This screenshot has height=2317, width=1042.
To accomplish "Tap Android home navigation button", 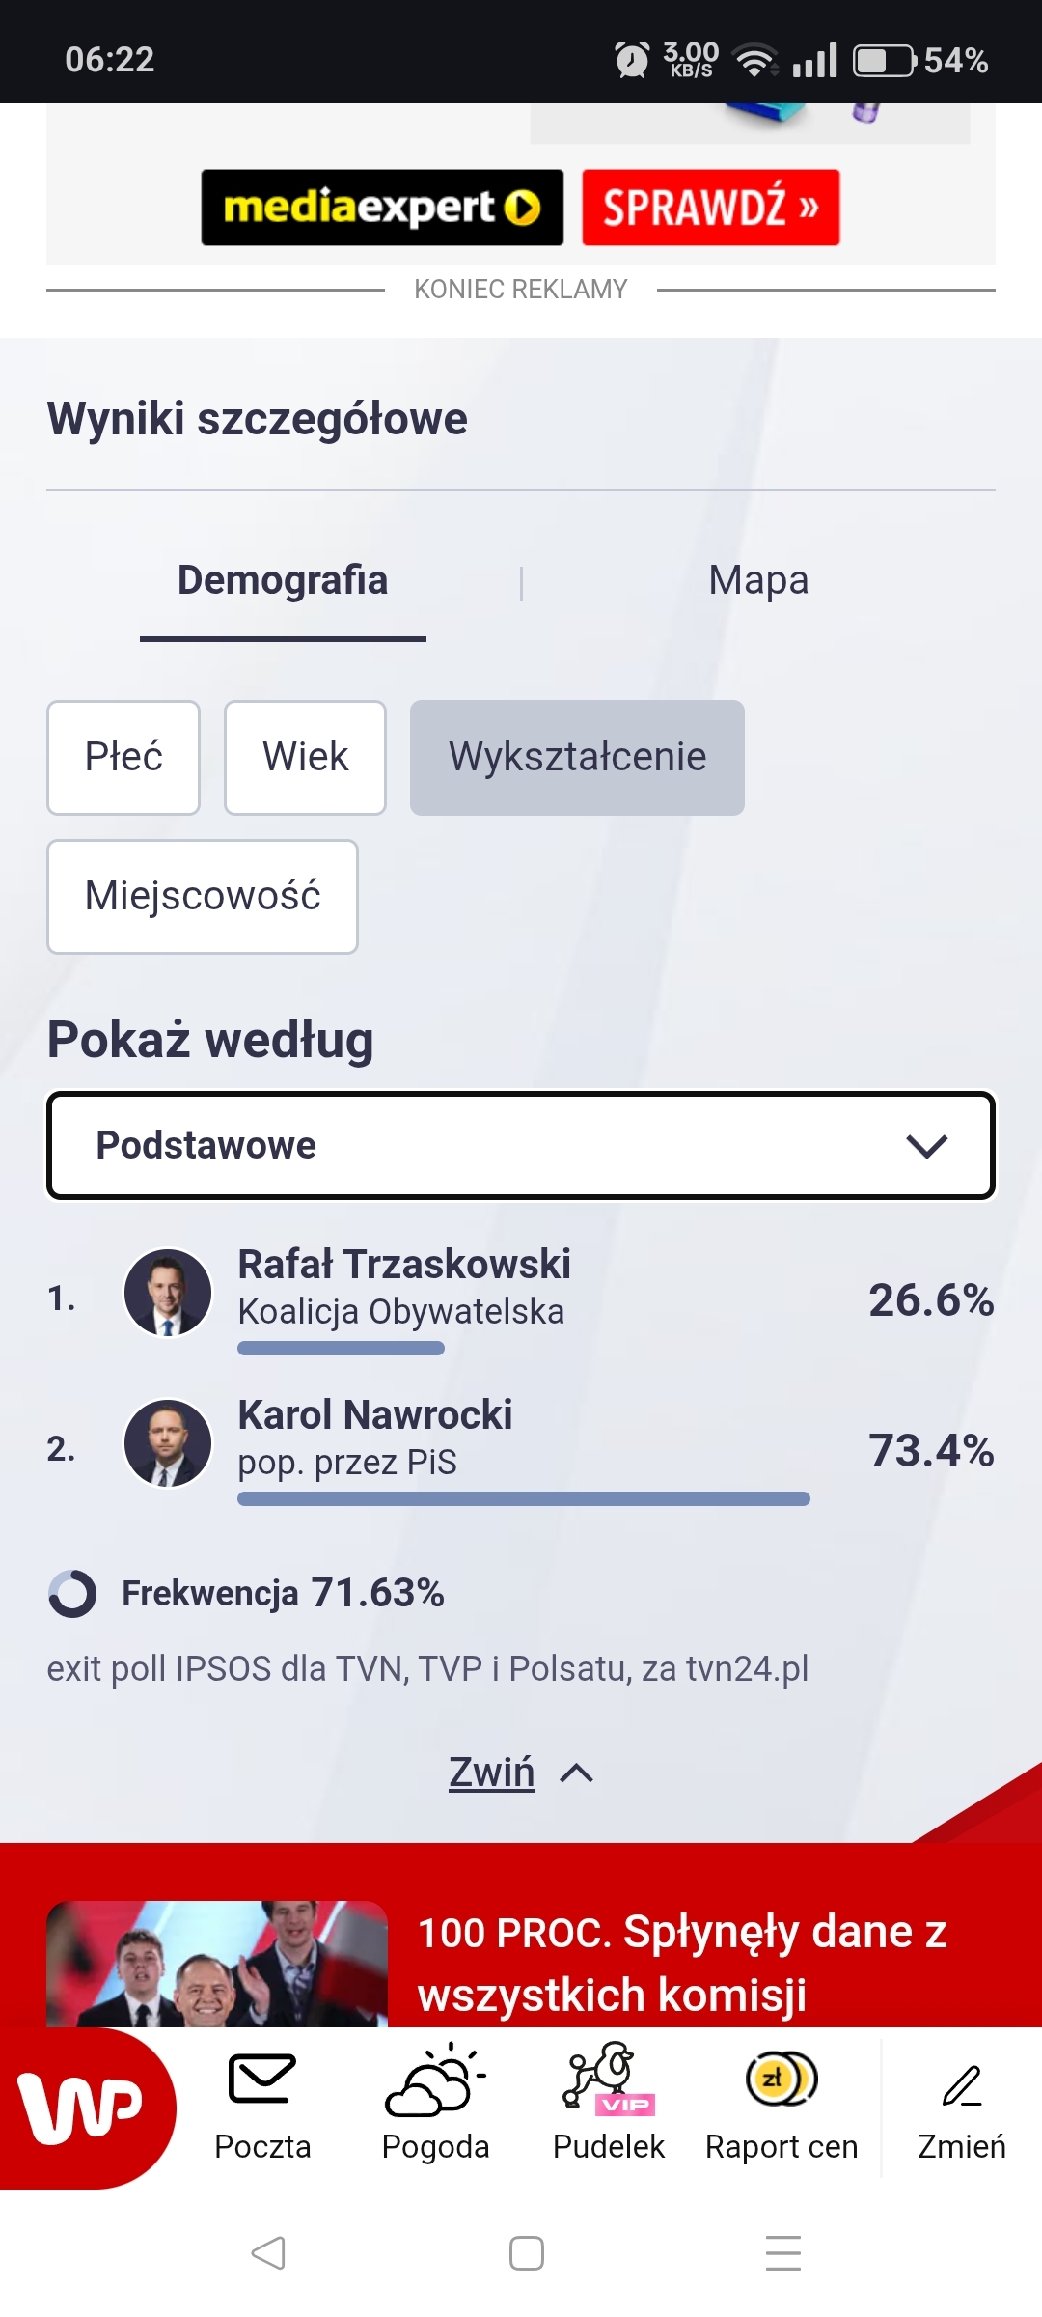I will point(526,2253).
